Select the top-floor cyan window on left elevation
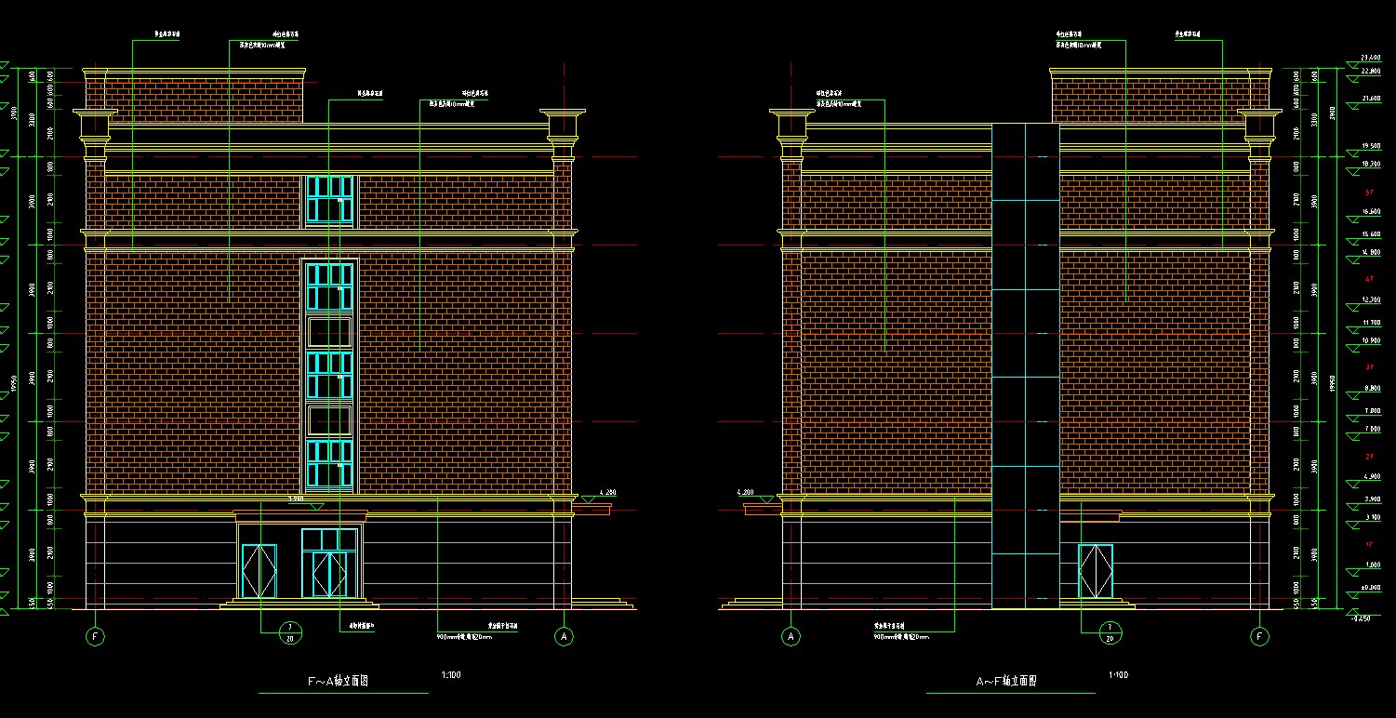This screenshot has width=1396, height=718. (329, 199)
